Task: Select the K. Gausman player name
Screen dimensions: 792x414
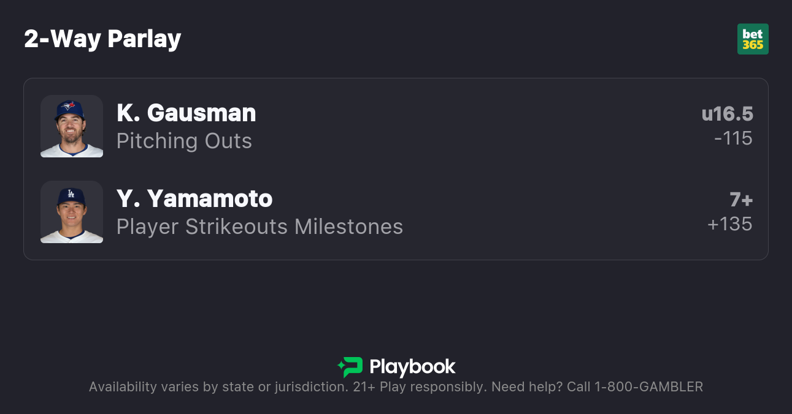Action: pyautogui.click(x=186, y=113)
